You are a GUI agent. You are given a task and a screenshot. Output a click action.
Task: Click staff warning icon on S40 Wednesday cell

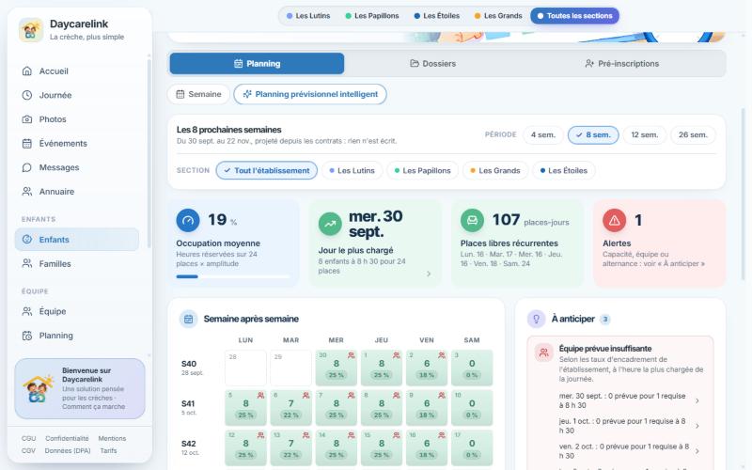pyautogui.click(x=351, y=355)
